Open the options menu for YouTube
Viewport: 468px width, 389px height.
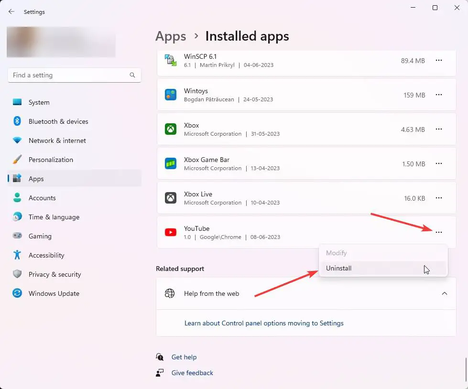pyautogui.click(x=439, y=232)
